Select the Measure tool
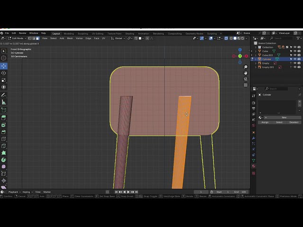The width and height of the screenshot is (303, 227). coord(4,102)
